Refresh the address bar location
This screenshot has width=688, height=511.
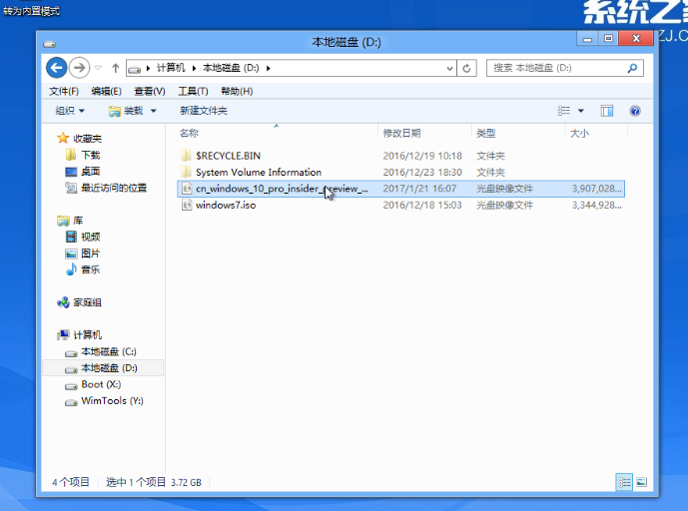tap(467, 69)
